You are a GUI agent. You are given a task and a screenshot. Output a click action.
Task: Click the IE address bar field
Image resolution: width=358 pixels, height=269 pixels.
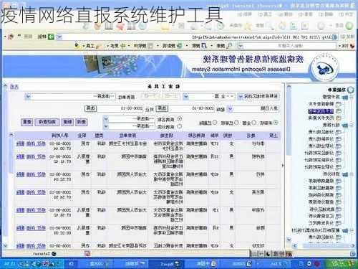tap(198, 37)
